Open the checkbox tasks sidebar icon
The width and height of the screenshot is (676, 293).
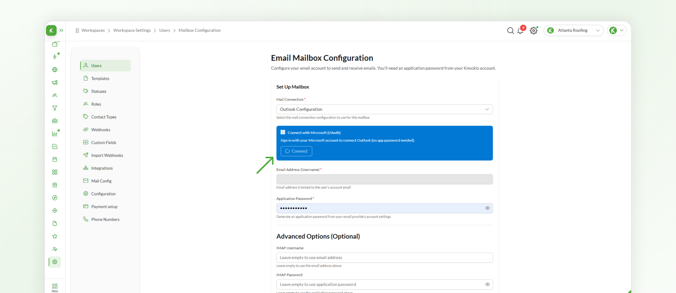coord(55,146)
